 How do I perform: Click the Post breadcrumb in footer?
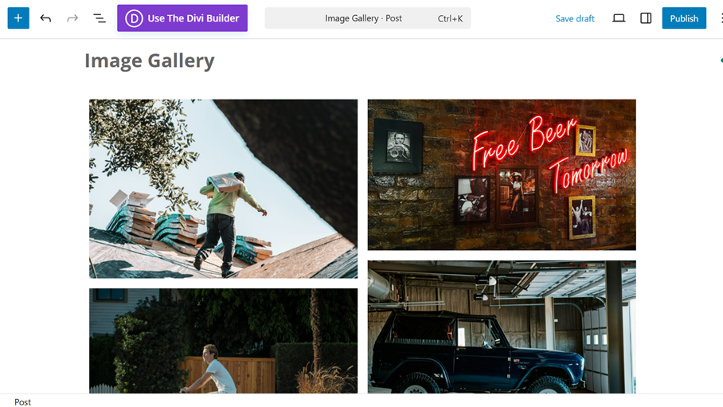pos(23,402)
